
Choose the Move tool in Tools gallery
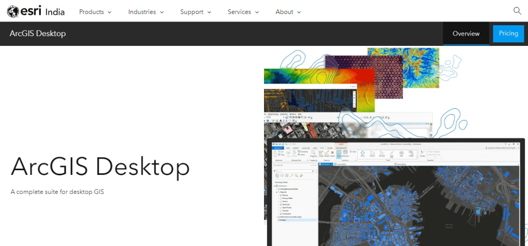(362, 154)
